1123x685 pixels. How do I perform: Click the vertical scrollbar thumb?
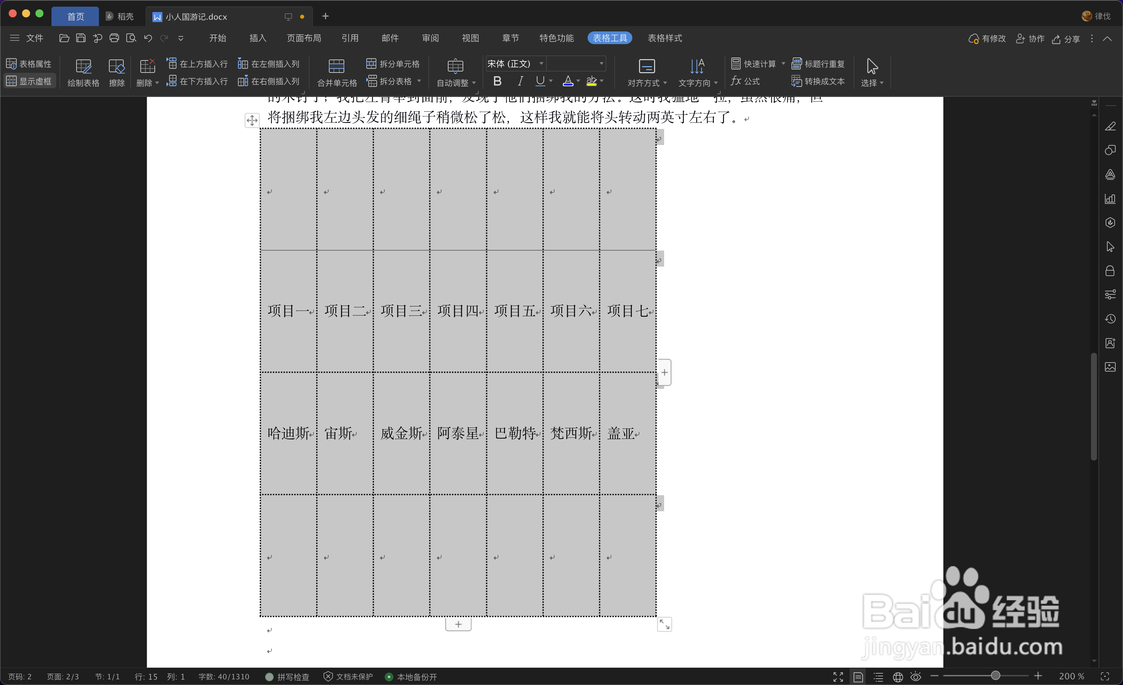pos(1094,407)
